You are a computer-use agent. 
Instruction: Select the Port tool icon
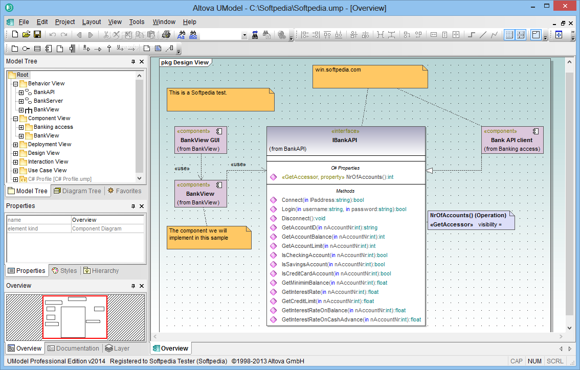[72, 49]
